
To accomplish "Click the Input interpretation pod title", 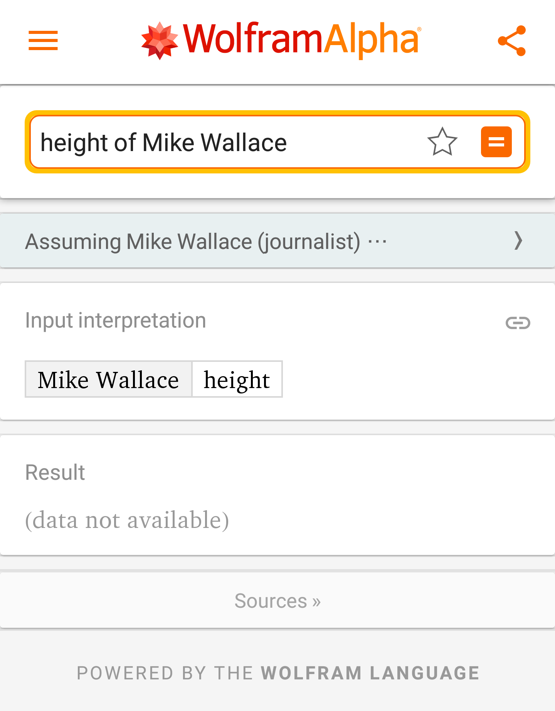I will (116, 319).
